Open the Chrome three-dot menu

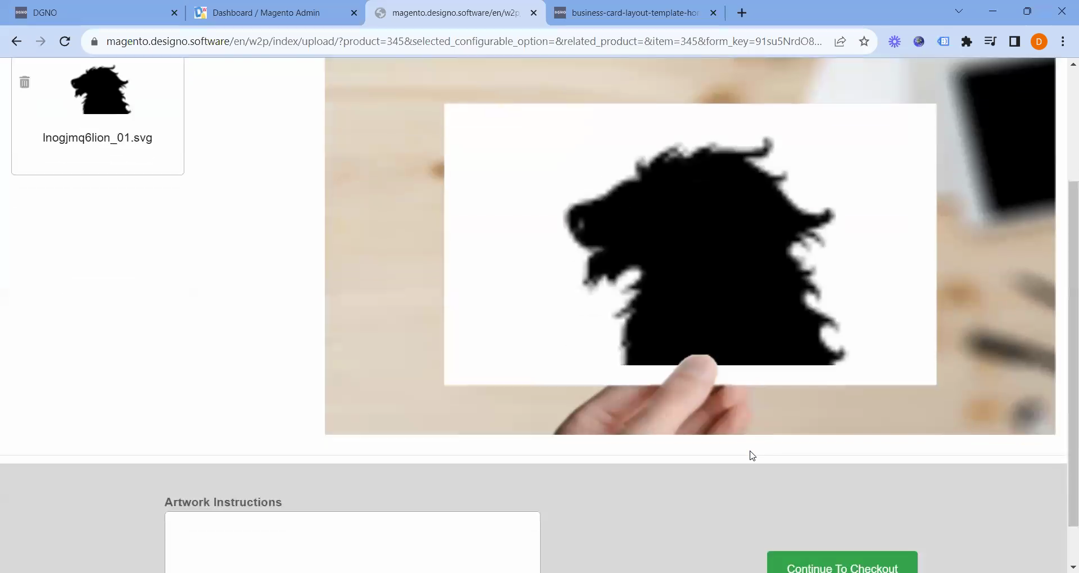coord(1063,42)
